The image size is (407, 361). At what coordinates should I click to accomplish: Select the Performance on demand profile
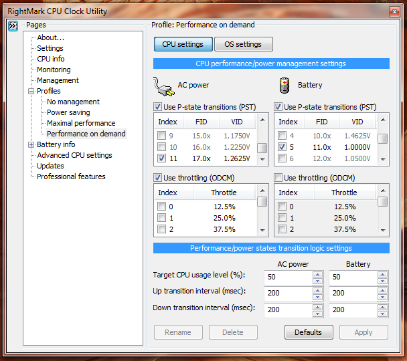click(x=86, y=134)
